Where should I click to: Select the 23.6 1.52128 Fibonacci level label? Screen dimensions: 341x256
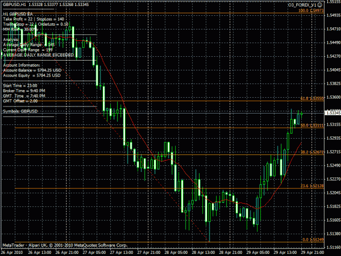coord(312,186)
